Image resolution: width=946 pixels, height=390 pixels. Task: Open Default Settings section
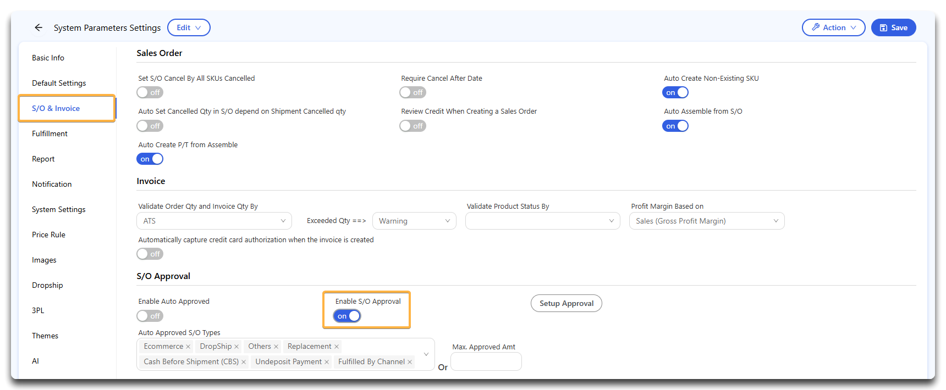click(x=59, y=83)
